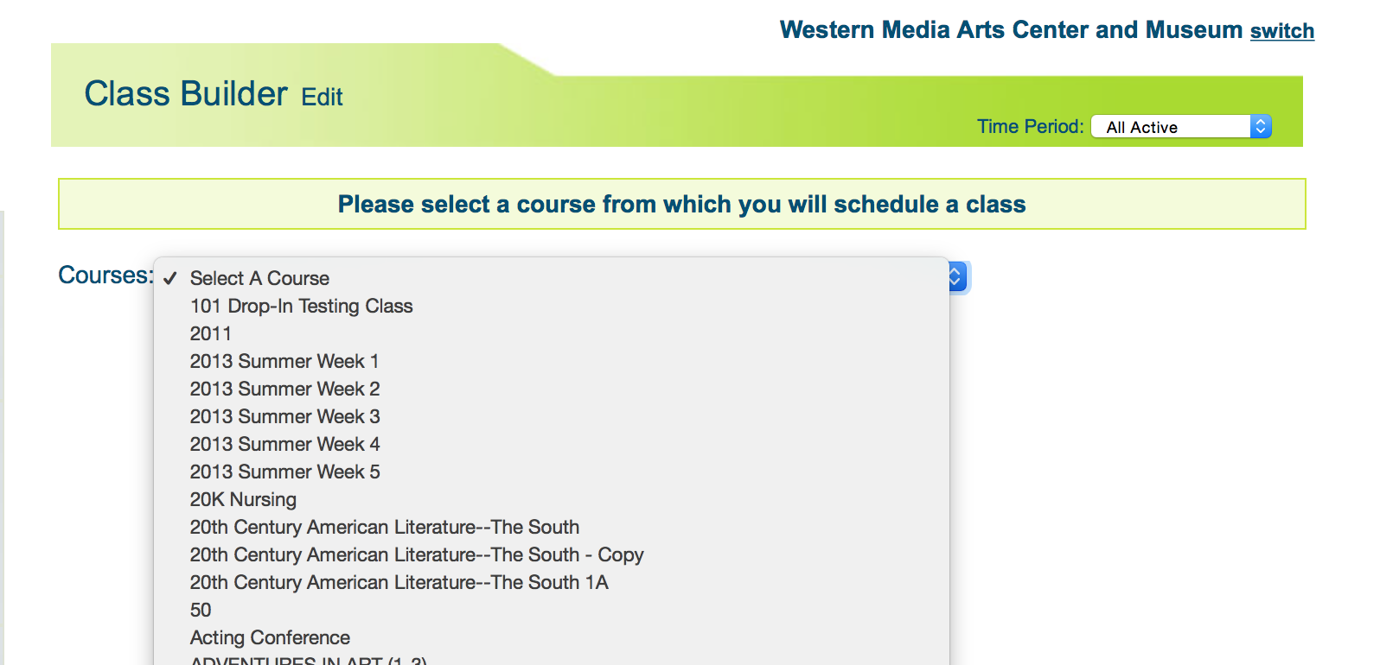1380x665 pixels.
Task: Select the course named '50'
Action: point(201,610)
